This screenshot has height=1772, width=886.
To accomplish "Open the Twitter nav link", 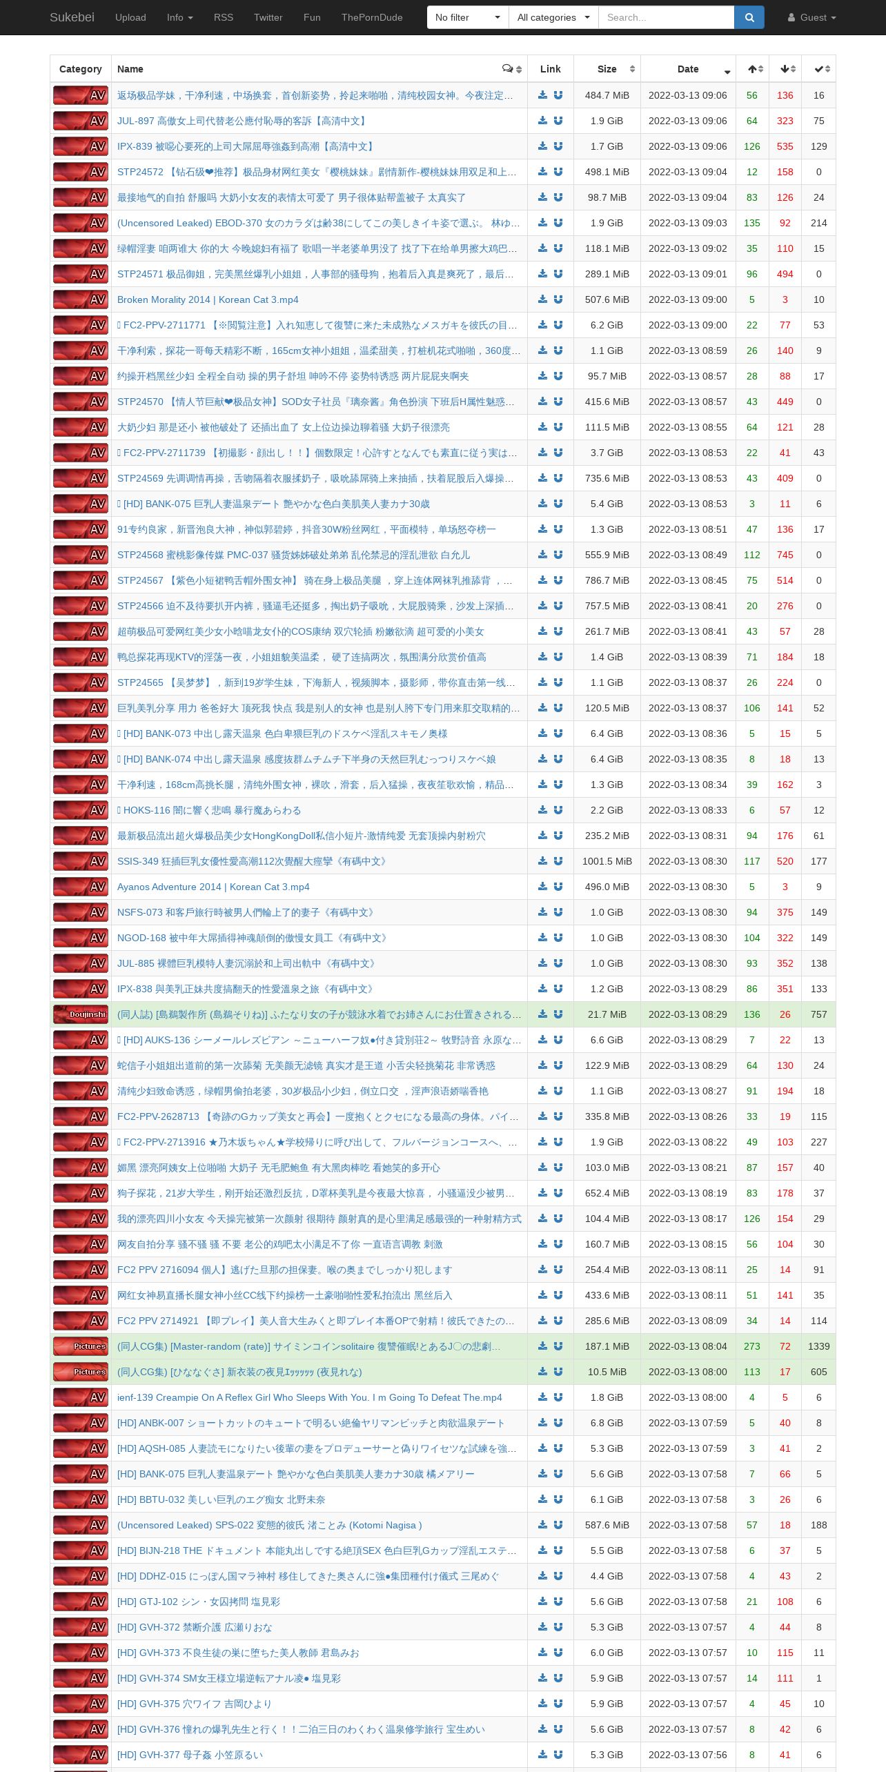I will (x=268, y=17).
